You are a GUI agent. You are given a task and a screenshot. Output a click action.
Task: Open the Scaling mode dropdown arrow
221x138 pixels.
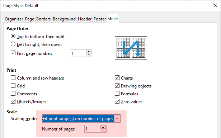117,119
